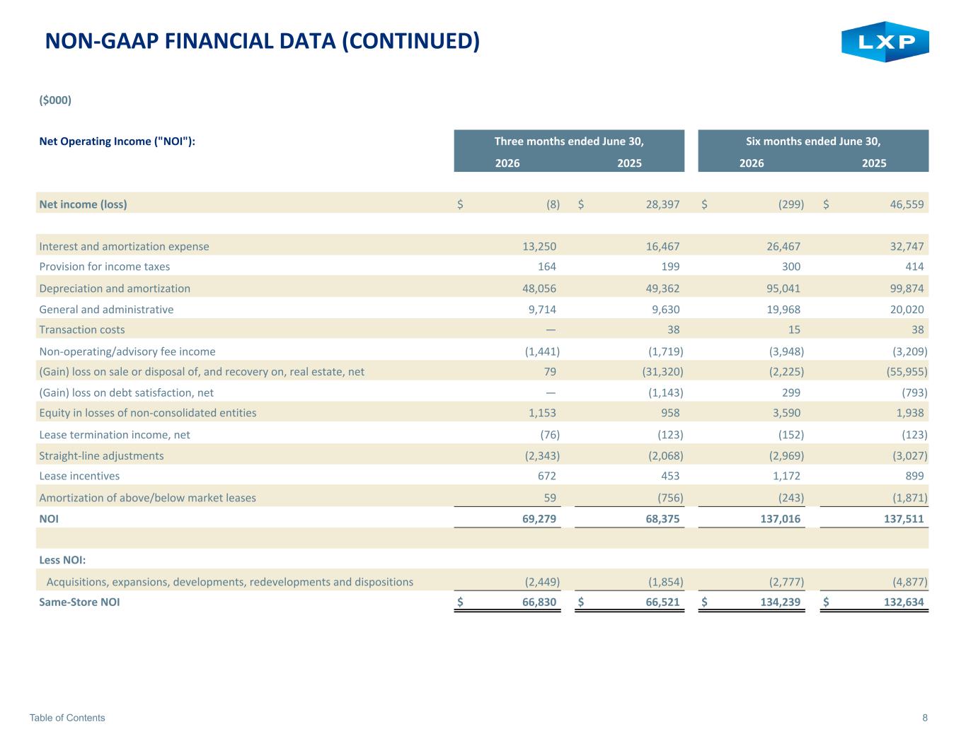Select the 'Lease incentives' row label

click(79, 476)
